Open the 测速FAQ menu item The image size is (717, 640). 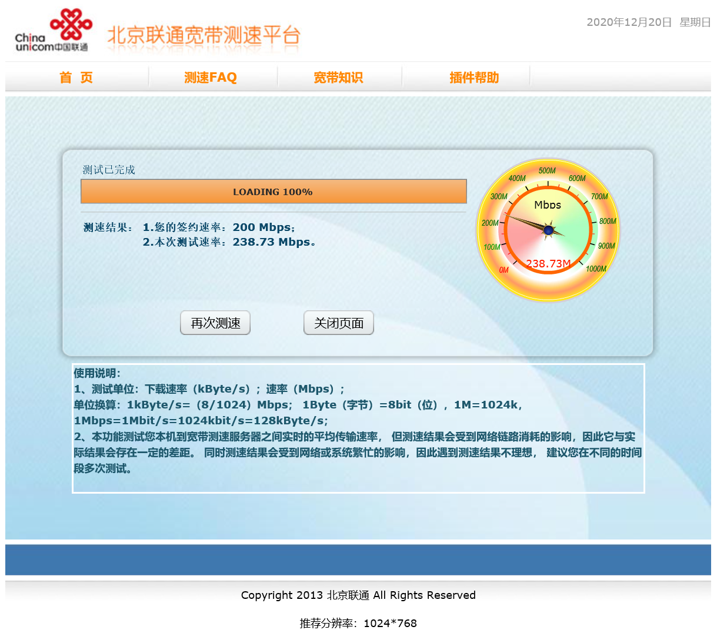click(211, 78)
